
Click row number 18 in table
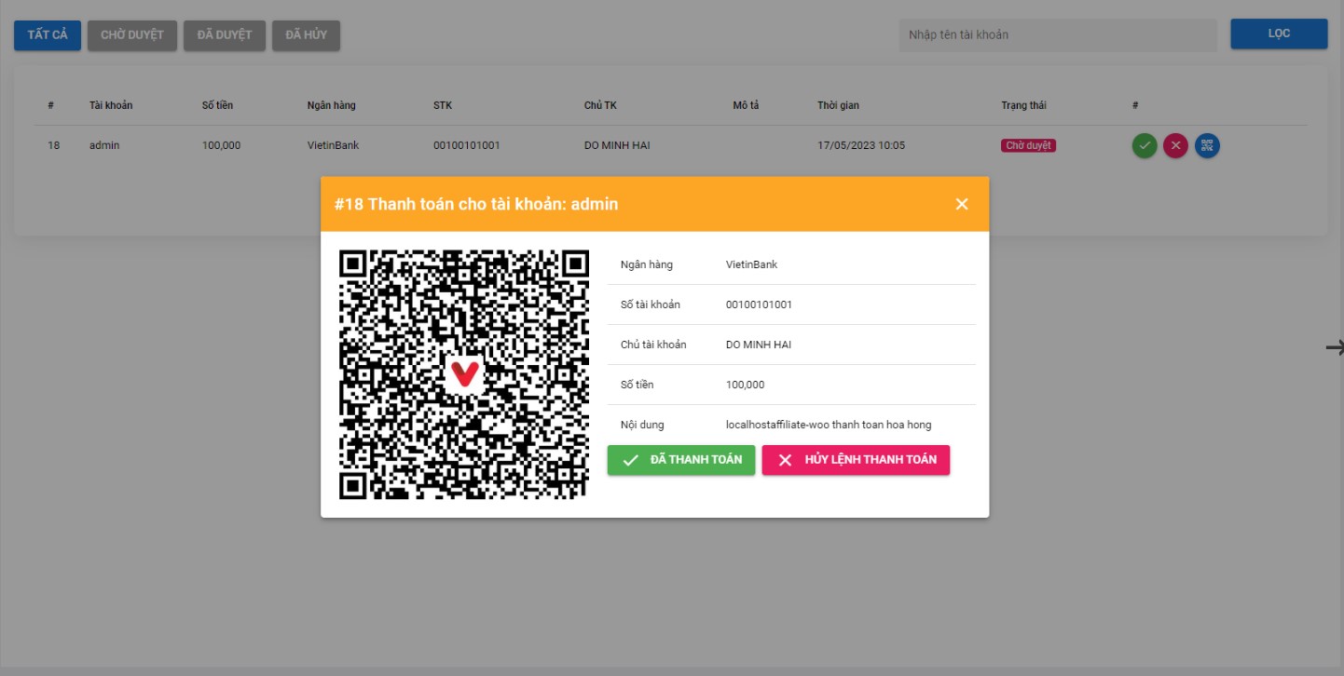(54, 145)
